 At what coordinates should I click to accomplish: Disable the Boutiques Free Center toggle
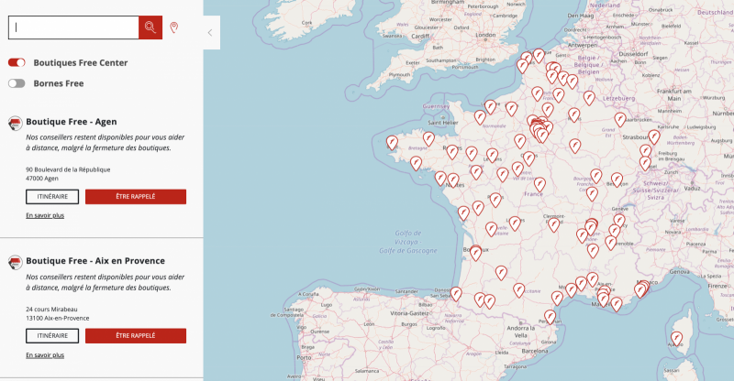tap(17, 62)
